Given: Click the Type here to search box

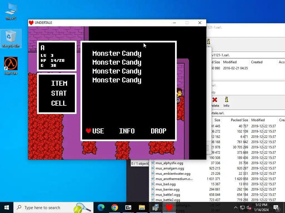Looking at the screenshot, I should pyautogui.click(x=53, y=207).
